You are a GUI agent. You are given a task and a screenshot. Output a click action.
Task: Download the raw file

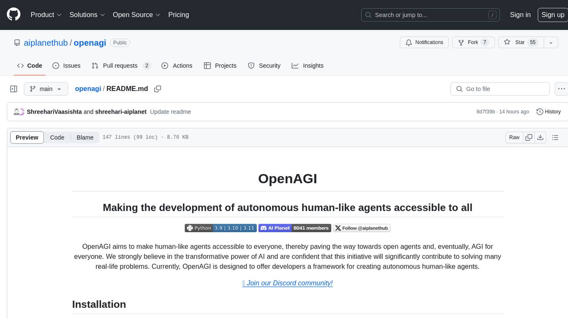[x=540, y=137]
